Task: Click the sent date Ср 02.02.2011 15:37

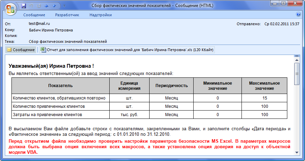Action: pos(282,24)
